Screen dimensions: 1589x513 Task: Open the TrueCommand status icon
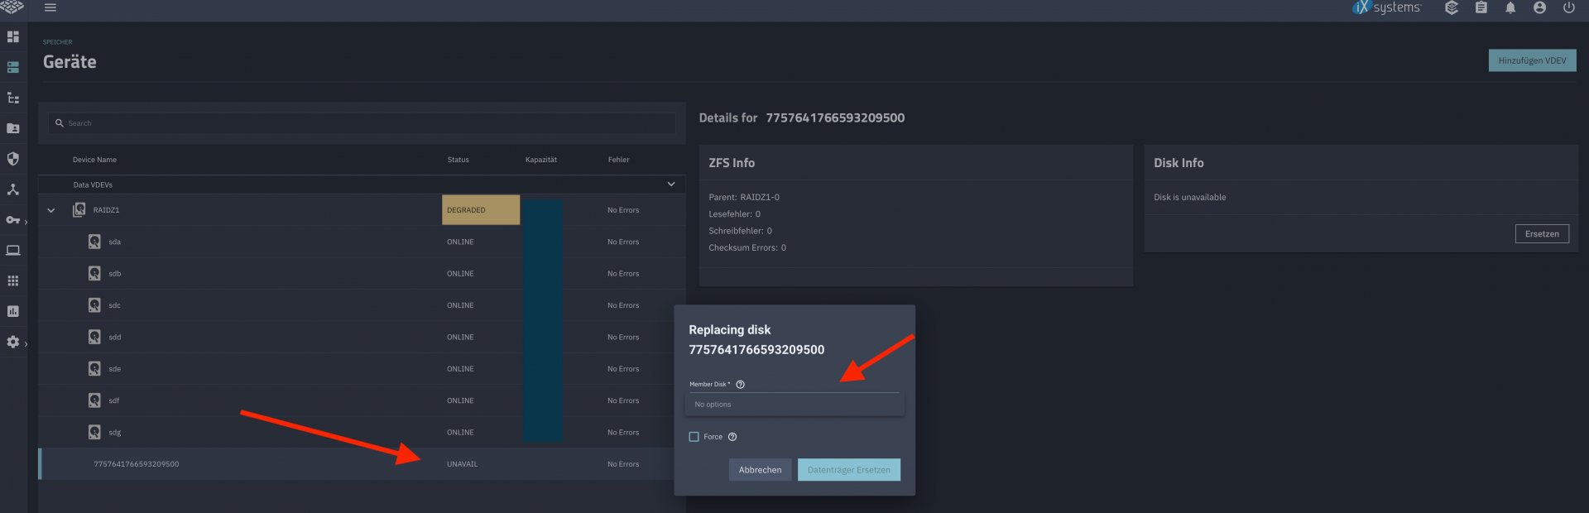click(1452, 7)
